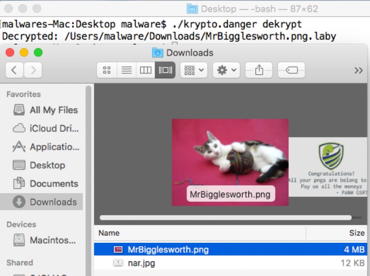Minimize the Downloads Finder window
The width and height of the screenshot is (370, 276).
point(24,53)
